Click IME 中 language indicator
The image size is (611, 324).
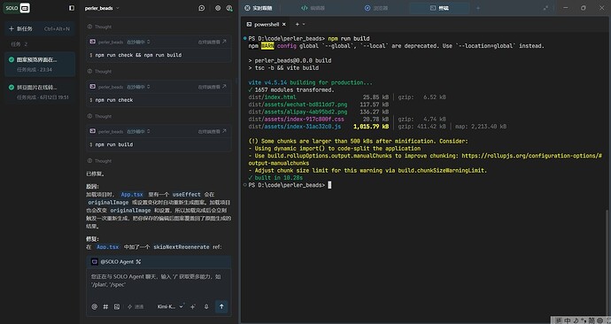click(568, 320)
